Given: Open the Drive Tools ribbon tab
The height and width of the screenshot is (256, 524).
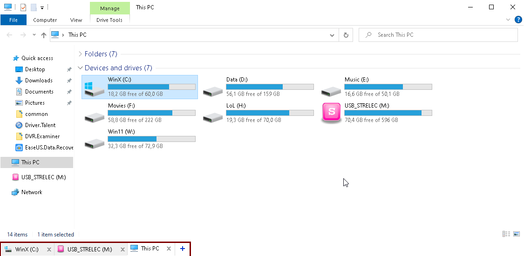Looking at the screenshot, I should [109, 20].
